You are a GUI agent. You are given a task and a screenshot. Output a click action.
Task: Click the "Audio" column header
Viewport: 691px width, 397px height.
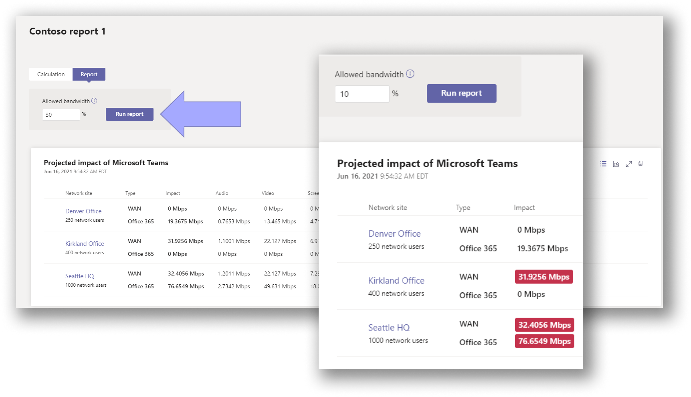coord(222,193)
